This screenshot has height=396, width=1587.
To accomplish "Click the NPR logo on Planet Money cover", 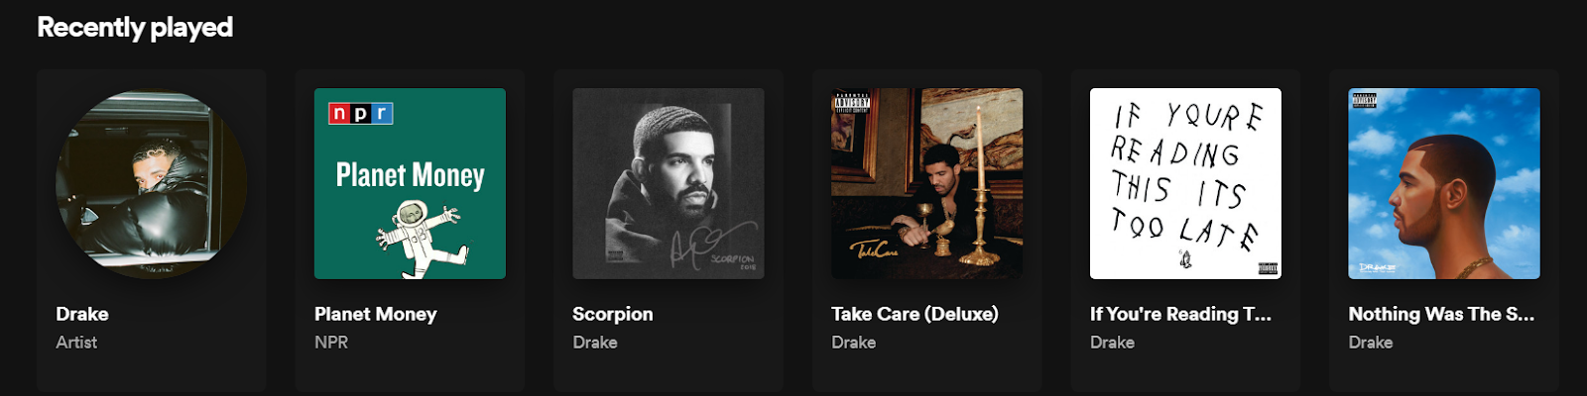I will click(x=361, y=114).
